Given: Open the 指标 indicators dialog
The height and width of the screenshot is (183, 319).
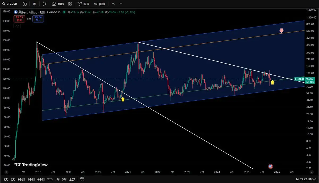Looking at the screenshot, I should (58, 4).
